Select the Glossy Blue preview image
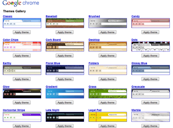Viewport: 173px width, 128px height. click(x=151, y=70)
